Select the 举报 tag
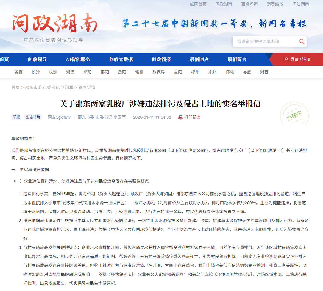 pyautogui.click(x=16, y=117)
